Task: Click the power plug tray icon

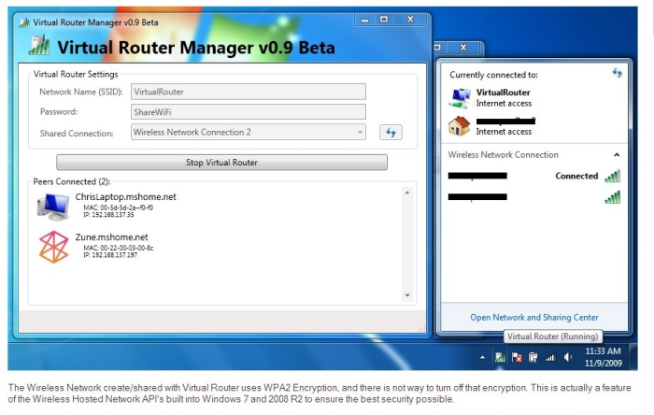Action: [533, 357]
